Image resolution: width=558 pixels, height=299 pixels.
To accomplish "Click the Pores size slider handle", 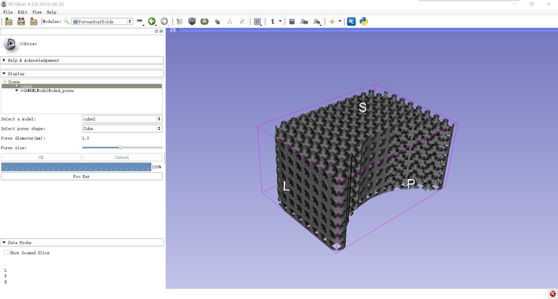I will [x=120, y=148].
